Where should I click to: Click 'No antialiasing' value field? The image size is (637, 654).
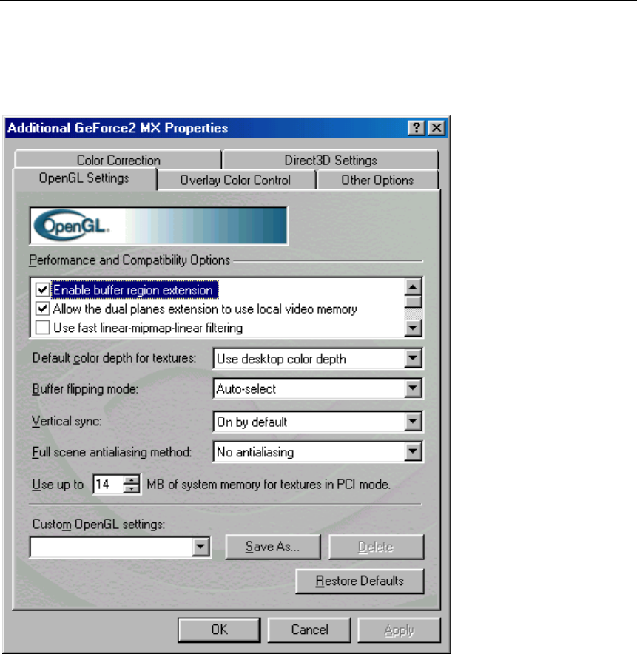tap(255, 452)
